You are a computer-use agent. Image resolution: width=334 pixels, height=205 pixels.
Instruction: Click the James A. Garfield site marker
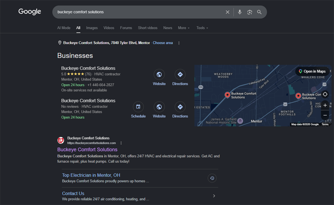[240, 121]
